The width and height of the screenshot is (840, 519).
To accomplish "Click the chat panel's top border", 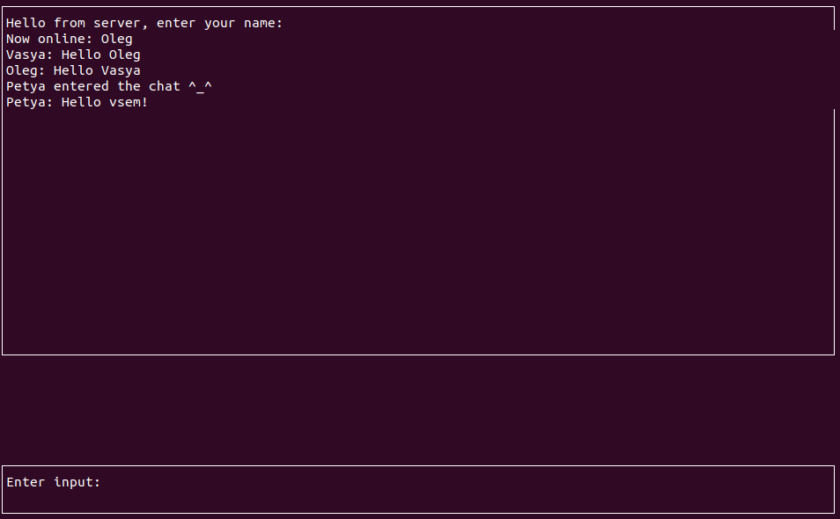I will 418,7.
